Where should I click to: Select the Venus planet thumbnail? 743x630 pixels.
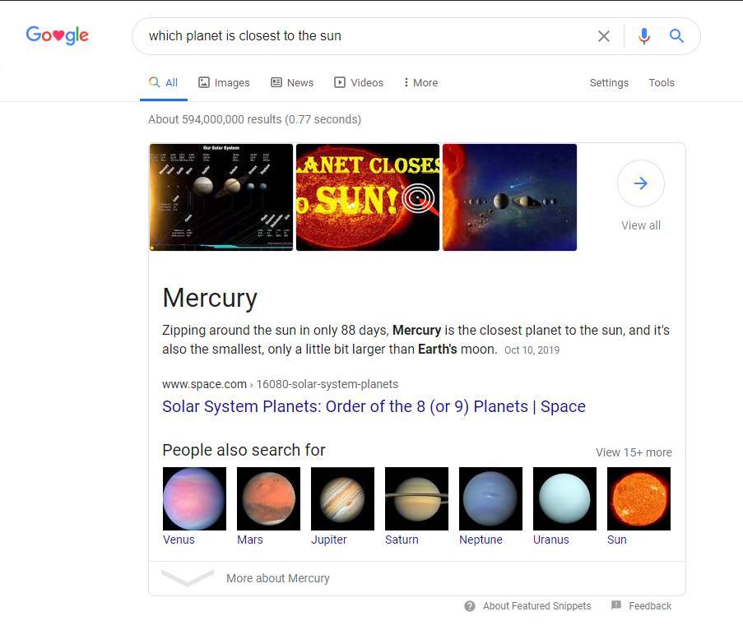[x=194, y=498]
